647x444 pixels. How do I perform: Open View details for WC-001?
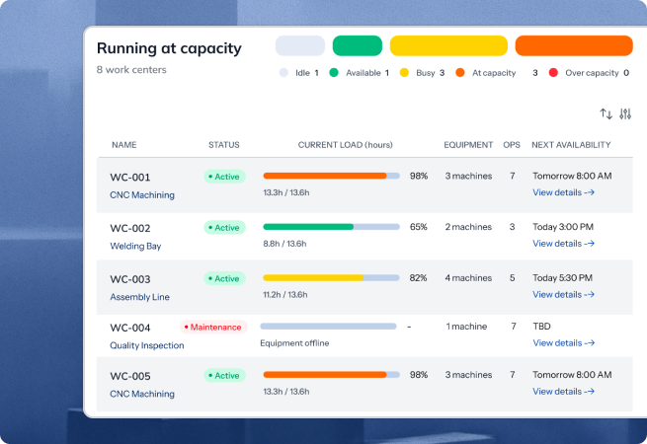564,192
